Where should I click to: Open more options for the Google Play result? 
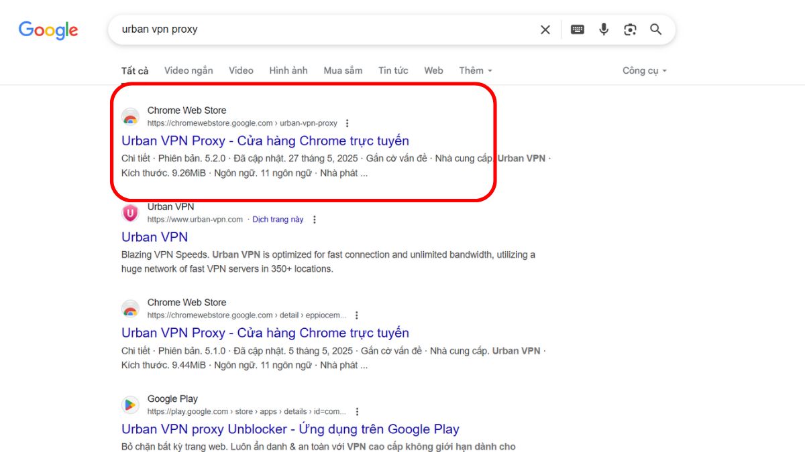357,412
